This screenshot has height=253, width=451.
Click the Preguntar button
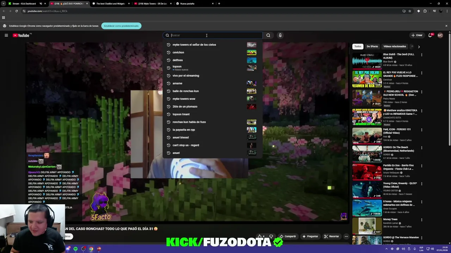tap(310, 236)
